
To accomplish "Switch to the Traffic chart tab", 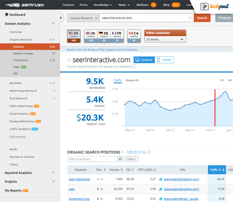I will 118,80.
